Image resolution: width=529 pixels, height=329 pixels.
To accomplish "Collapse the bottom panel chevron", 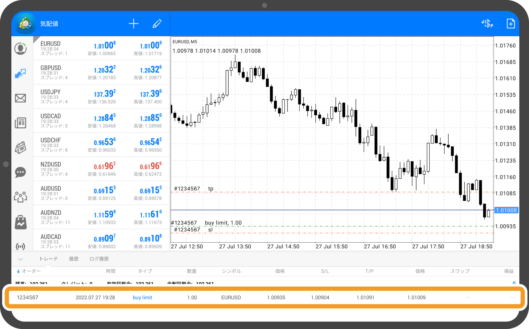I will coord(20,259).
